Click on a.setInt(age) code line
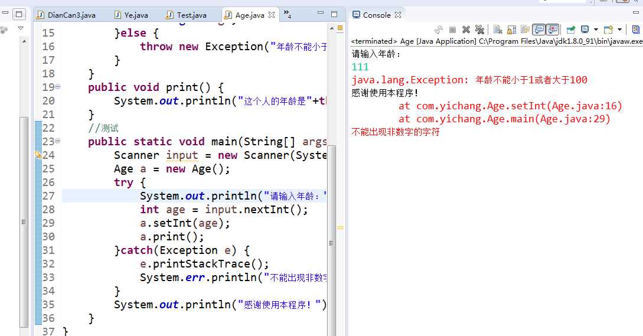Viewport: 643px width, 336px height. 185,223
